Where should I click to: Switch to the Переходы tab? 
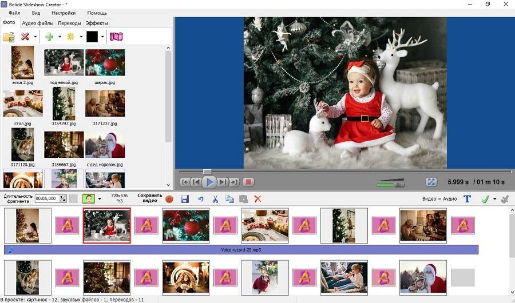tap(69, 23)
